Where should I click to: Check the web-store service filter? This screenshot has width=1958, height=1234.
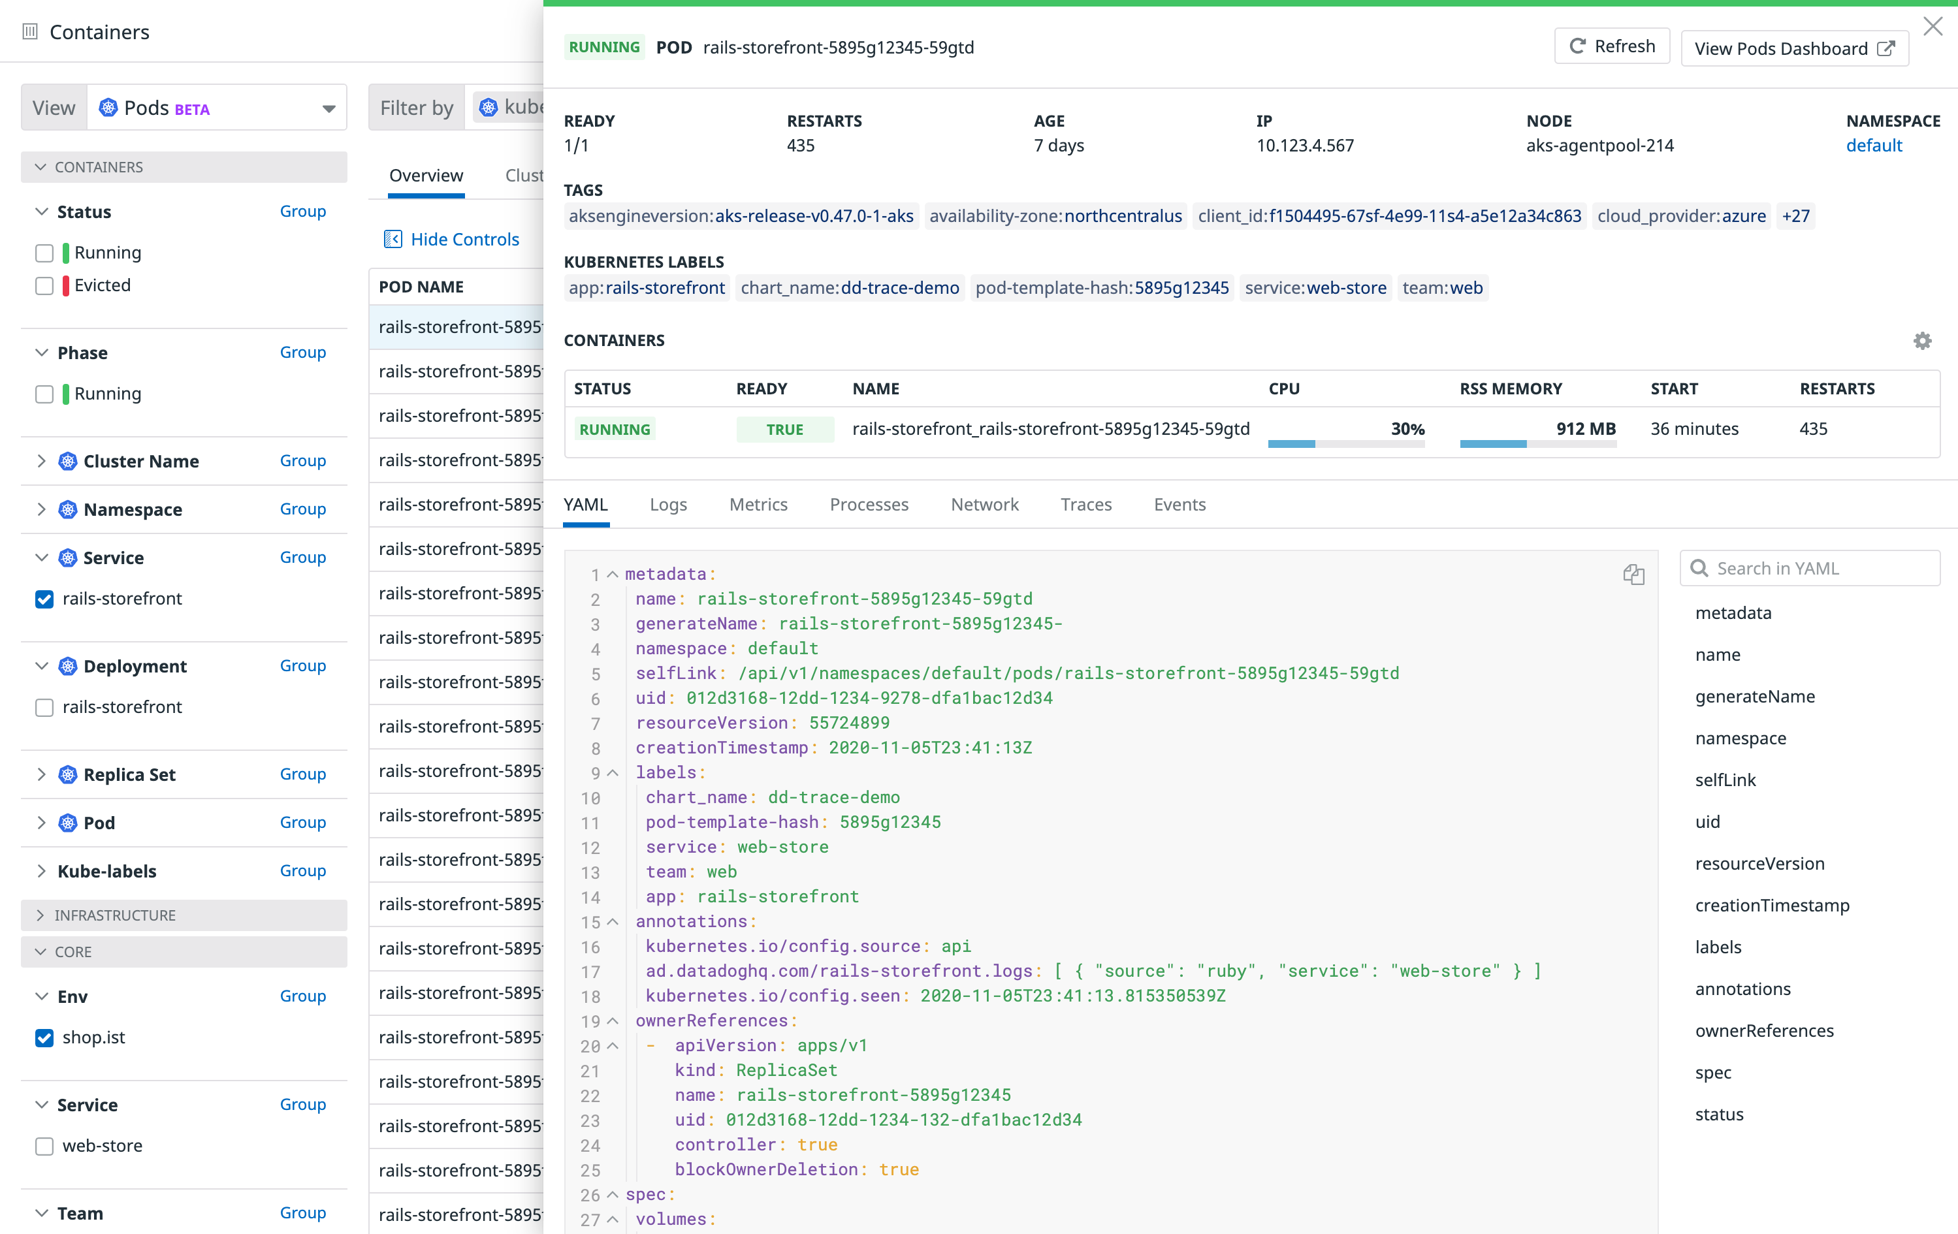[x=44, y=1147]
